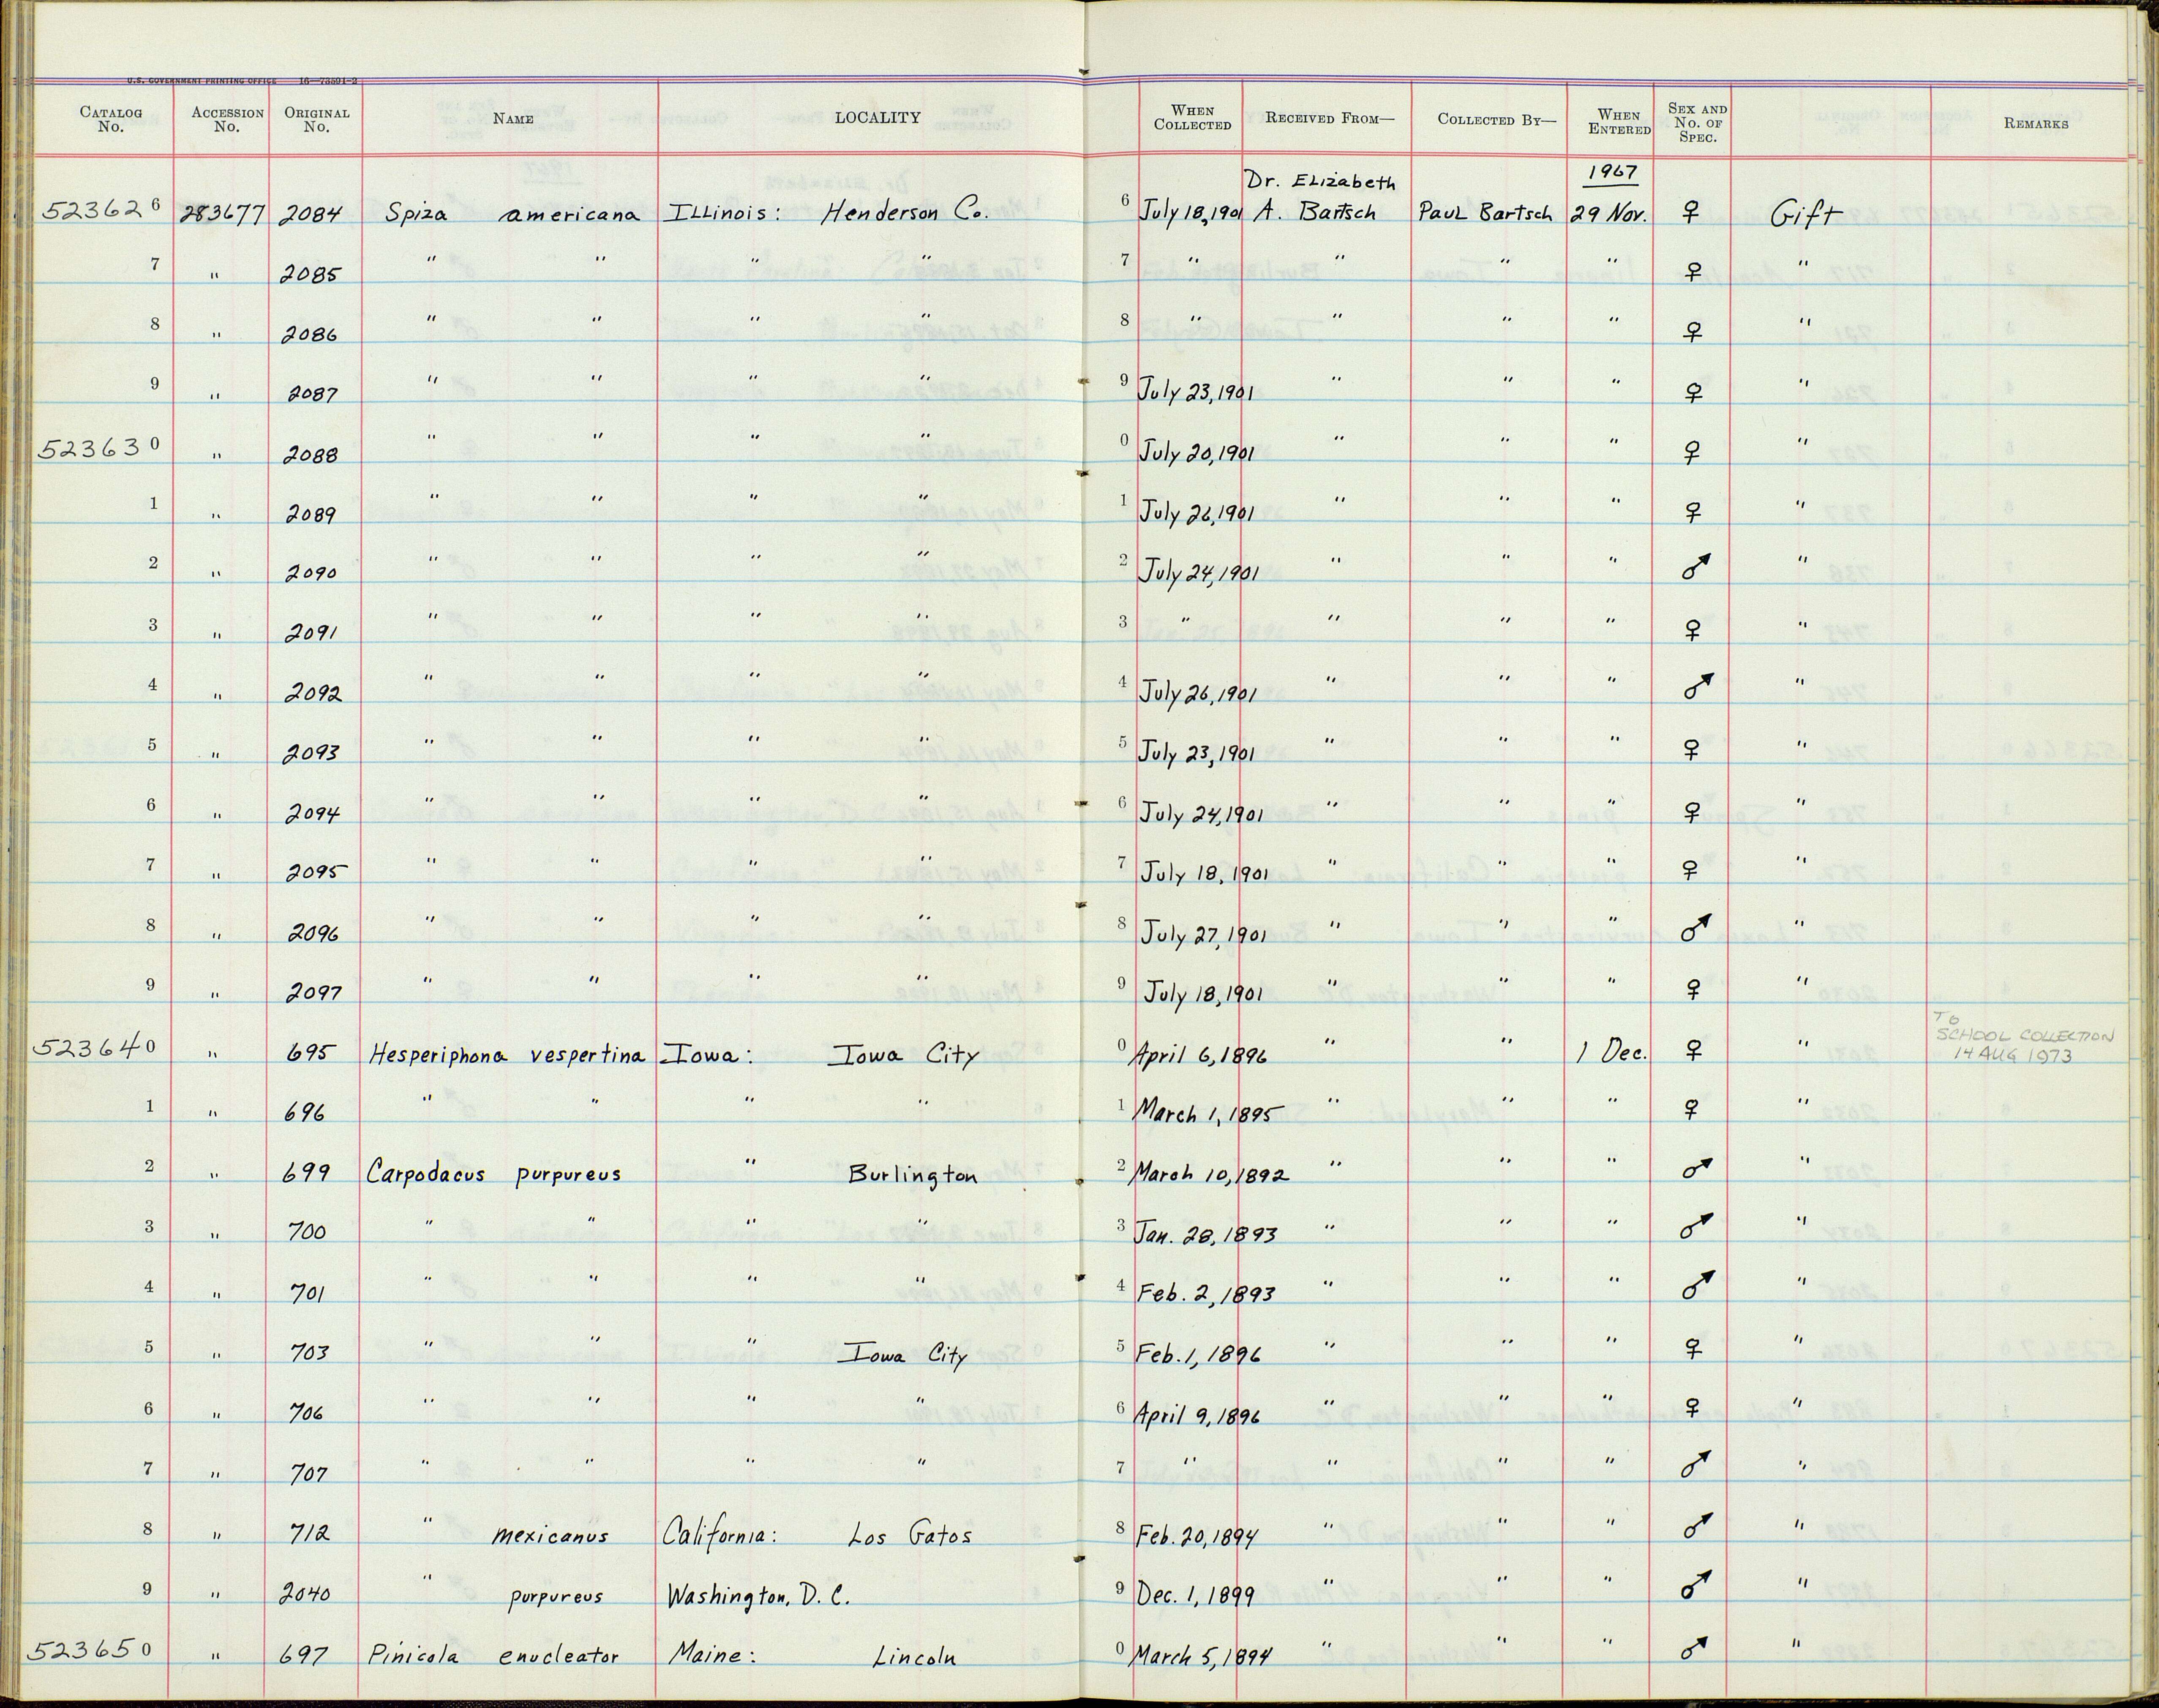Click the "Collected By—" column header
The image size is (2159, 1708).
click(1496, 119)
